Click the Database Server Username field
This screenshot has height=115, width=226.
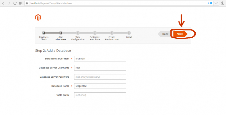coord(100,68)
